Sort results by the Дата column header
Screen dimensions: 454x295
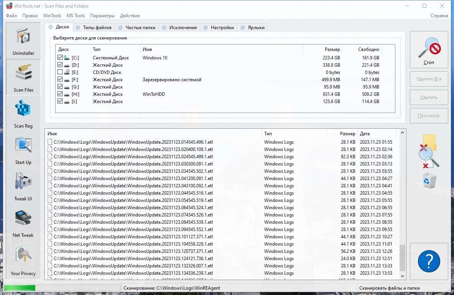[x=377, y=134]
